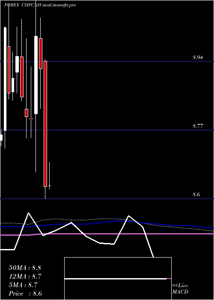
Task: Select the 8.6 price axis label
Action: point(196,195)
